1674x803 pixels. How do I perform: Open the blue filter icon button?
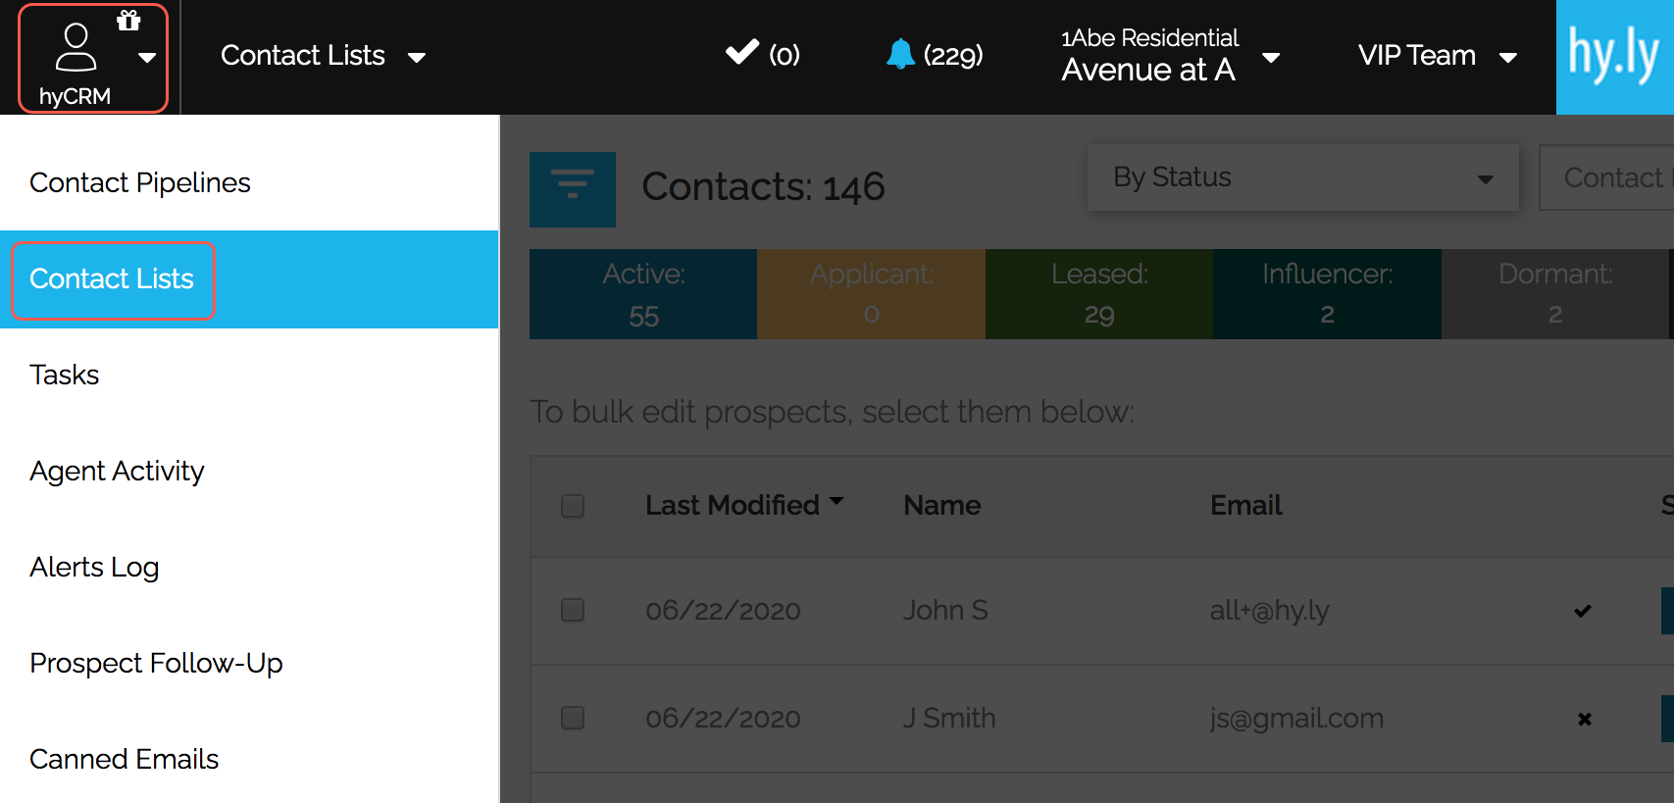573,189
